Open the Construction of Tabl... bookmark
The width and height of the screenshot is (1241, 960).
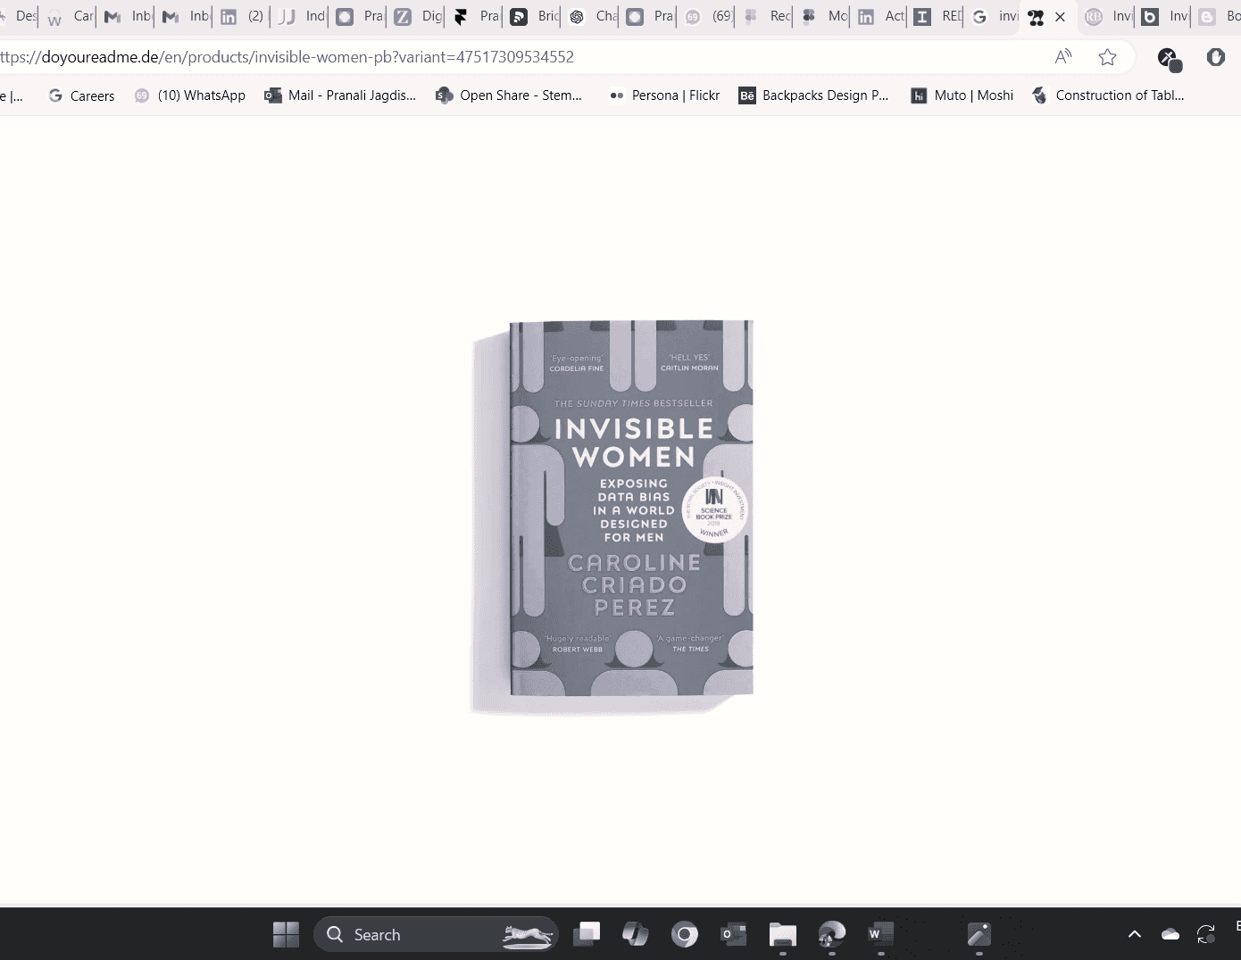pos(1108,95)
